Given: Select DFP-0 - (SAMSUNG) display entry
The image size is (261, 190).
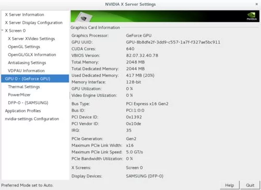Looking at the screenshot, I should pyautogui.click(x=28, y=103).
